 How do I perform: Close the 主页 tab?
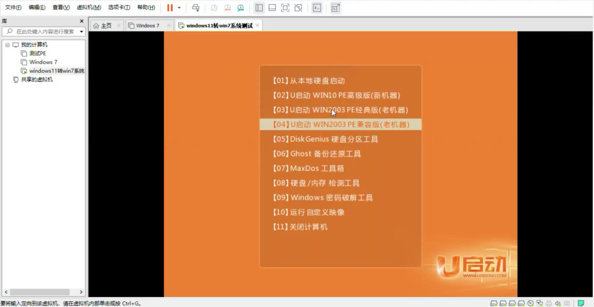119,25
